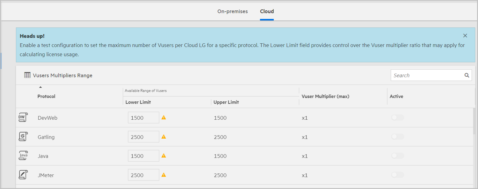478x189 pixels.
Task: Activate the JMeter protocol toggle
Action: (x=397, y=175)
